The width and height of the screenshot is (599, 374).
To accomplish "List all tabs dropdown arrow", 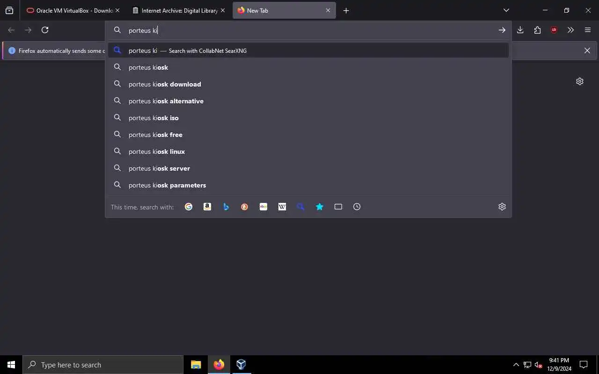I will (x=506, y=10).
